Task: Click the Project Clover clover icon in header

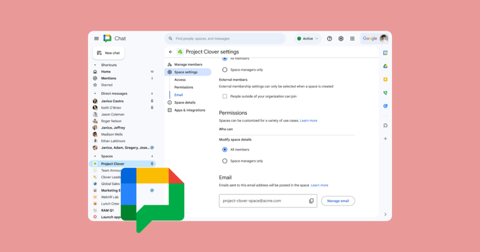Action: click(181, 52)
